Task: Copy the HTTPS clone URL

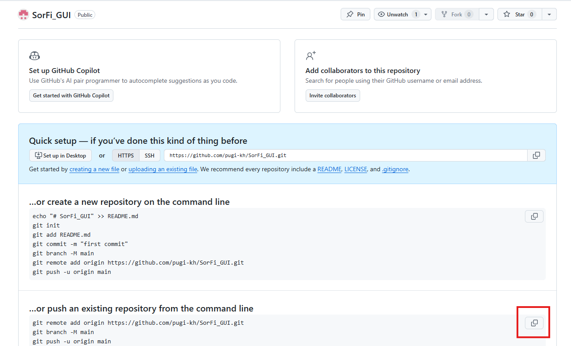Action: (x=536, y=155)
